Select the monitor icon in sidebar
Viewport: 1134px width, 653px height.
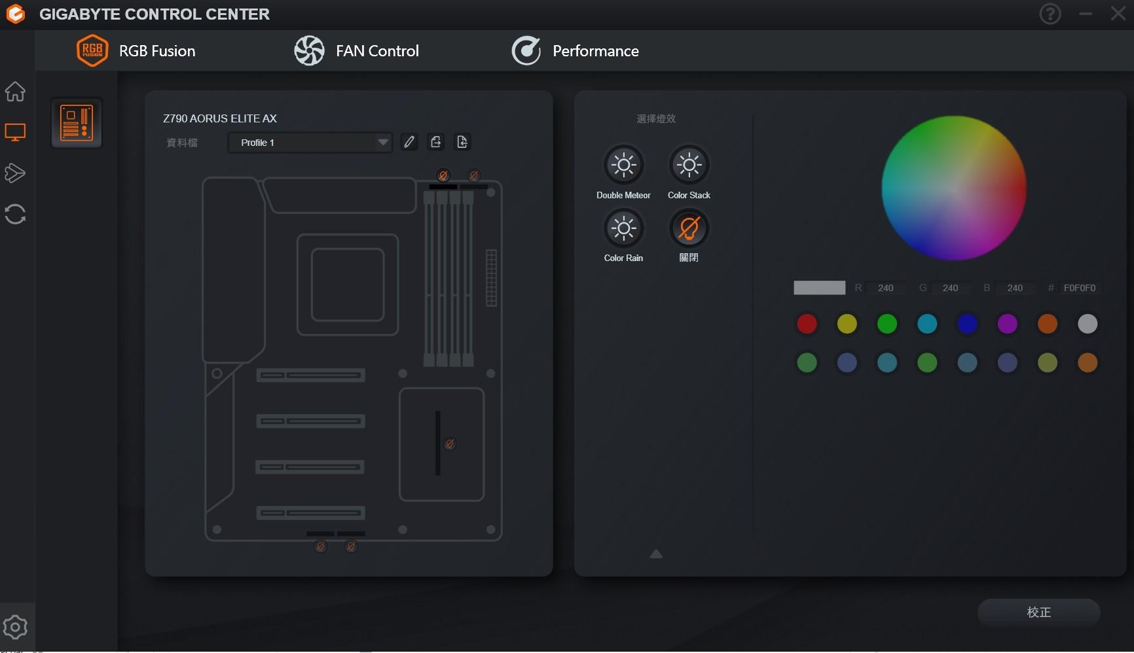tap(15, 133)
